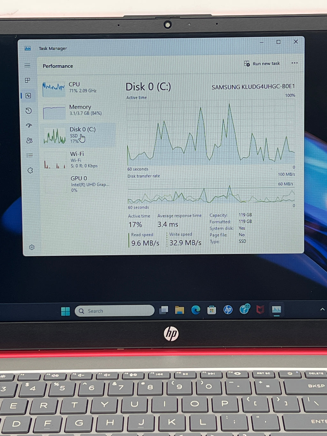The height and width of the screenshot is (436, 327).
Task: Open the three-dots more options menu
Action: pyautogui.click(x=294, y=63)
